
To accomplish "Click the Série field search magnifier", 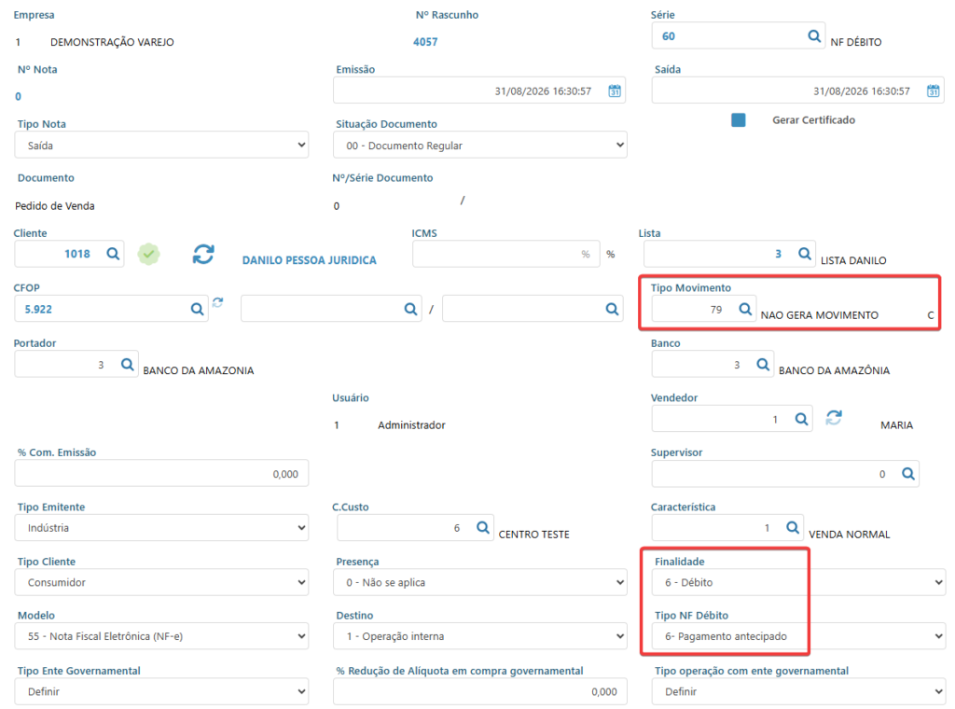I will click(x=813, y=36).
